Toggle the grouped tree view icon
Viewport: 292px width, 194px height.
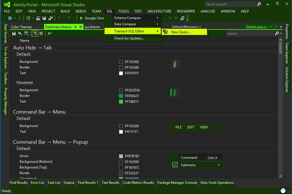[x=35, y=33]
